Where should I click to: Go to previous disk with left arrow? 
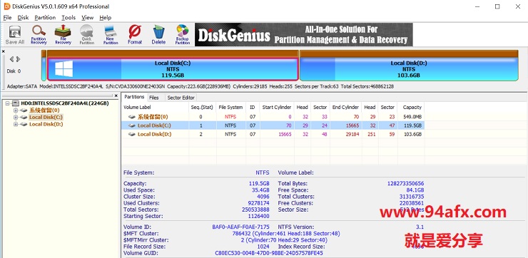point(11,59)
